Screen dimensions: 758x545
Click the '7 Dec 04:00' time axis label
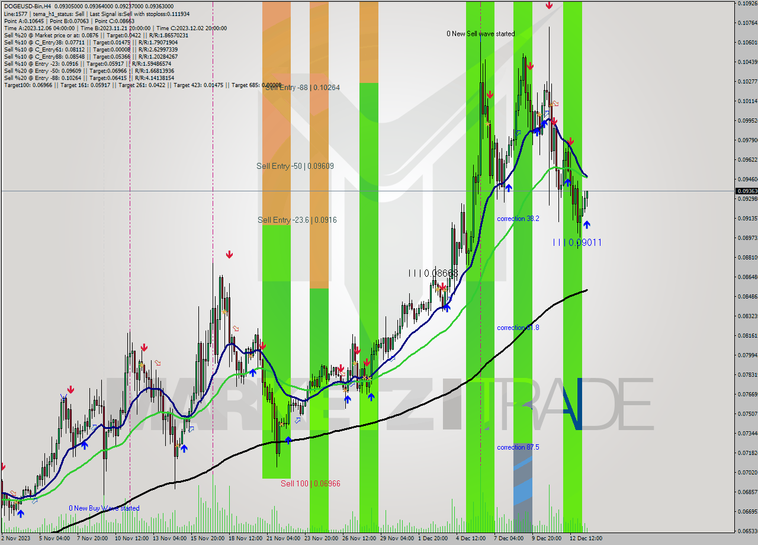click(509, 538)
